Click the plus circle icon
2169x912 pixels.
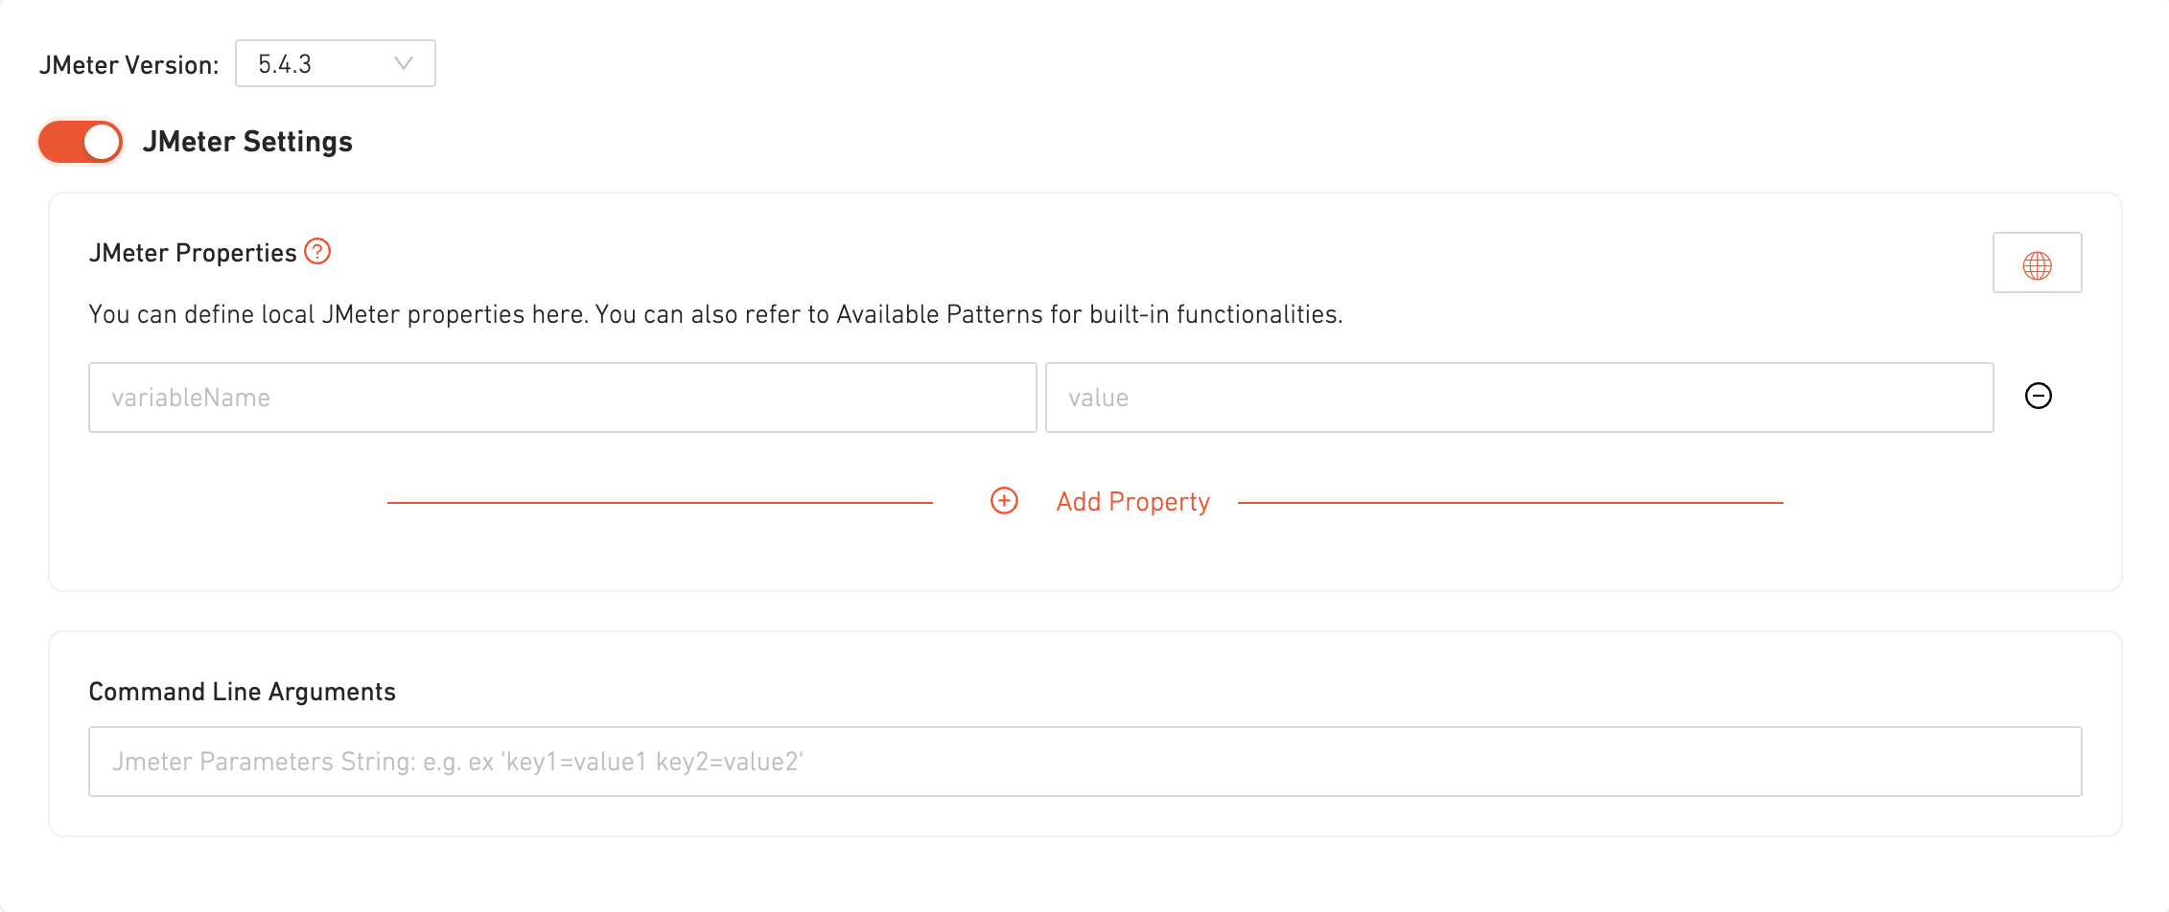1004,501
